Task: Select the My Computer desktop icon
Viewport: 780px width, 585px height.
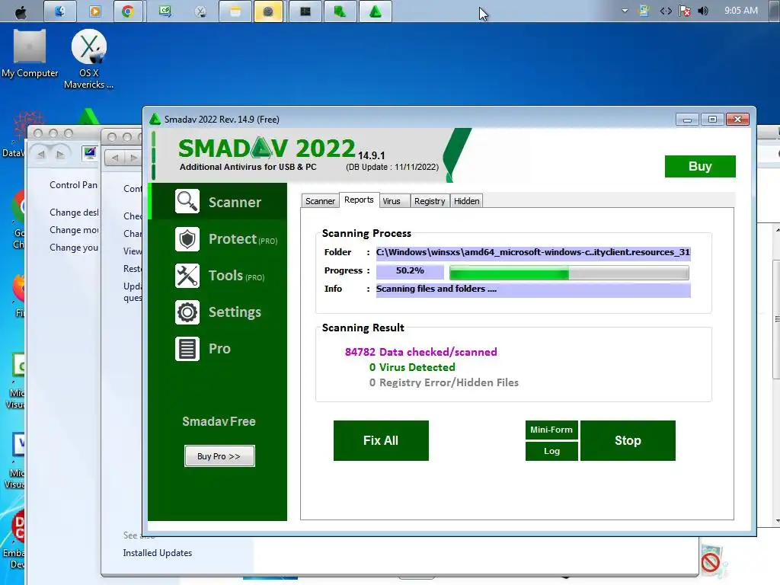Action: pos(30,54)
